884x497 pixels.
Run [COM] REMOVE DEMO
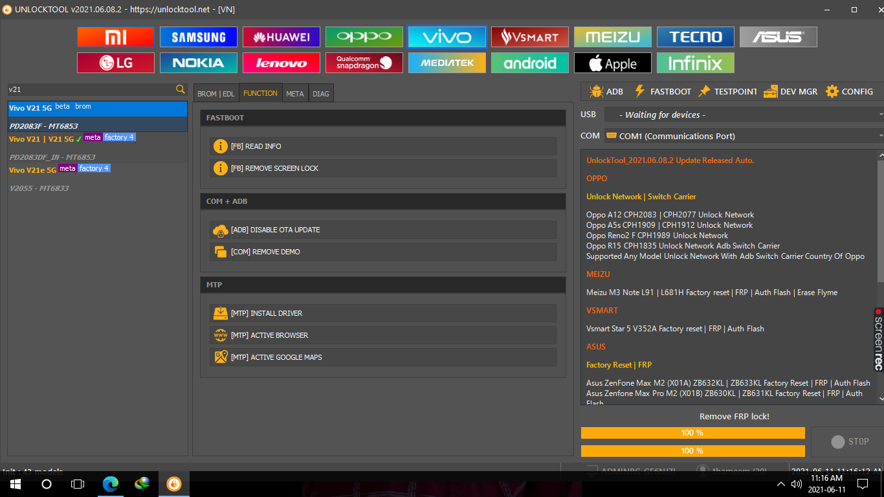(x=383, y=252)
